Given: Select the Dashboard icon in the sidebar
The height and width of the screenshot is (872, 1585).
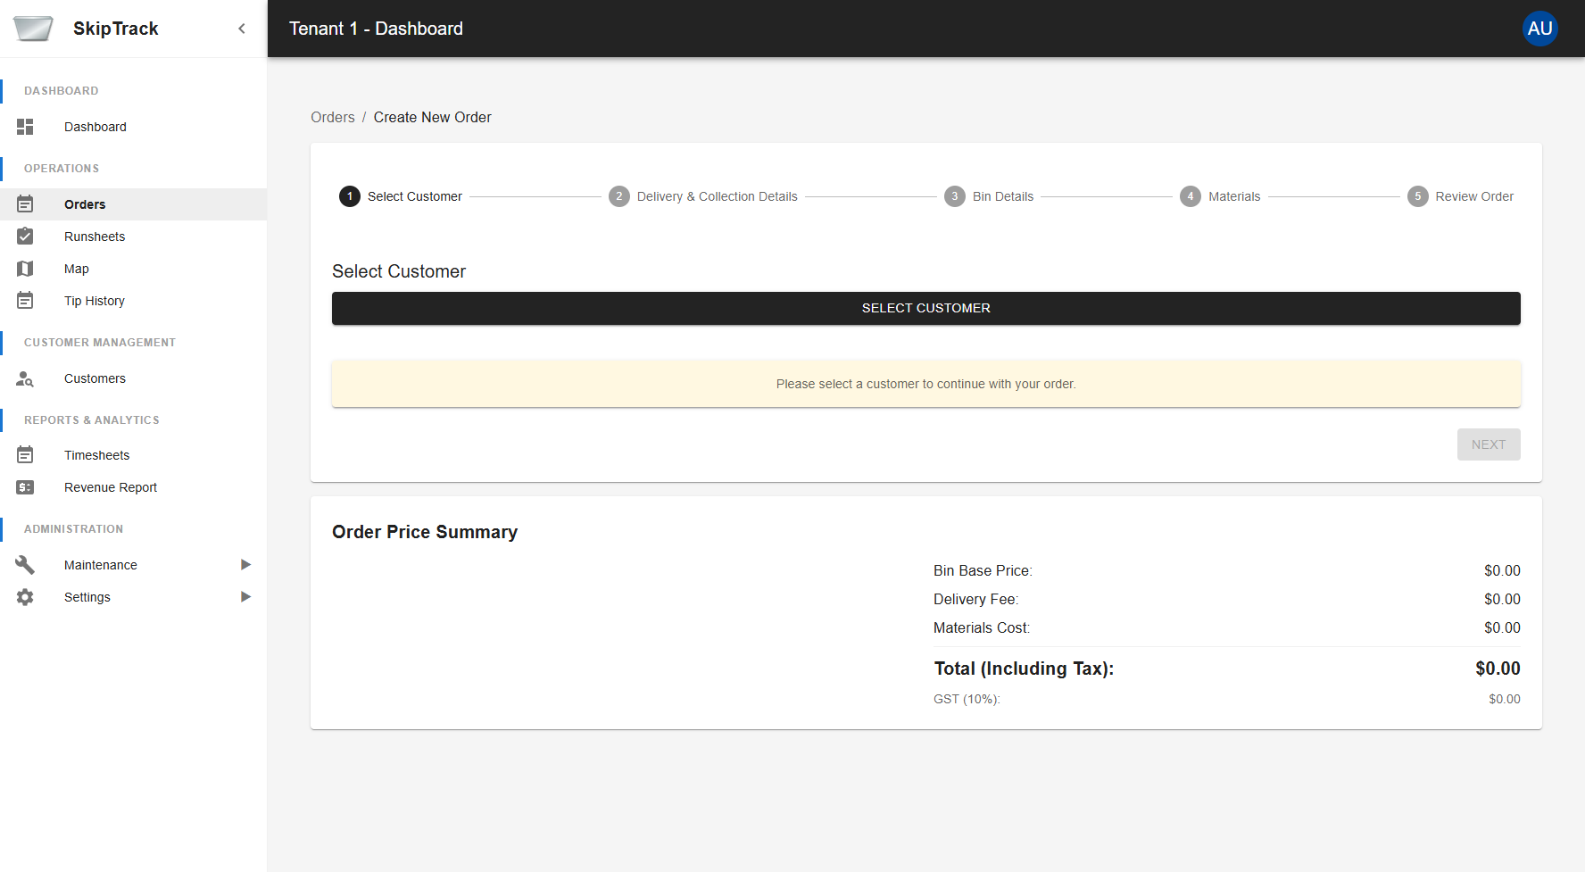Looking at the screenshot, I should point(25,127).
